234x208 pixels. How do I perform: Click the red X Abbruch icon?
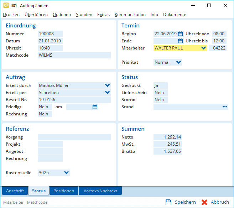[x=204, y=202]
